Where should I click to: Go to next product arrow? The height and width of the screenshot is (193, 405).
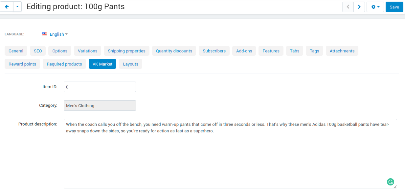point(359,7)
